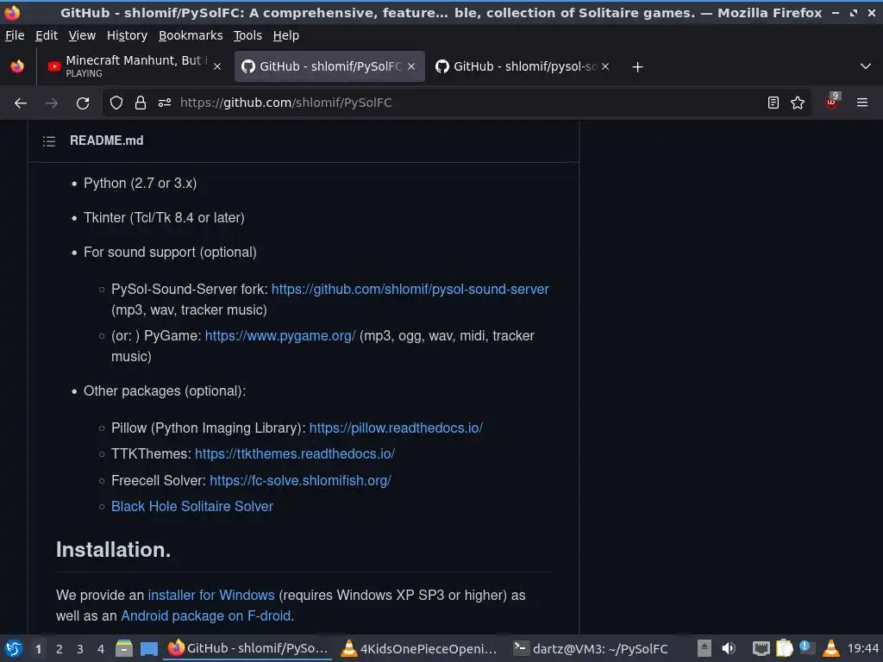Show site security padlock info
The image size is (883, 662).
tap(141, 103)
